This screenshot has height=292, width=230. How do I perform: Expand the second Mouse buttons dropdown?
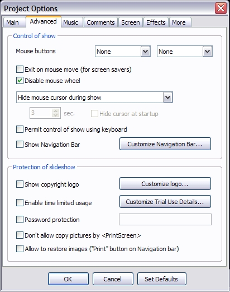[x=185, y=52]
